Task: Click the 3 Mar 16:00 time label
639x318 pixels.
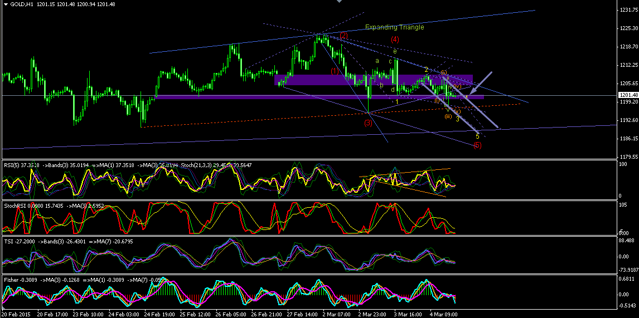Action: 409,315
